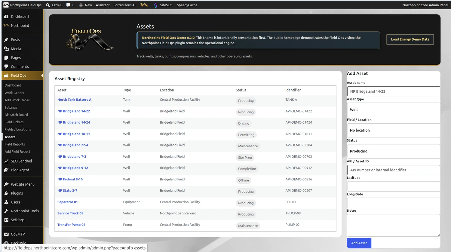Open the Assistant admin bar item
This screenshot has height=252, width=451.
pyautogui.click(x=103, y=5)
